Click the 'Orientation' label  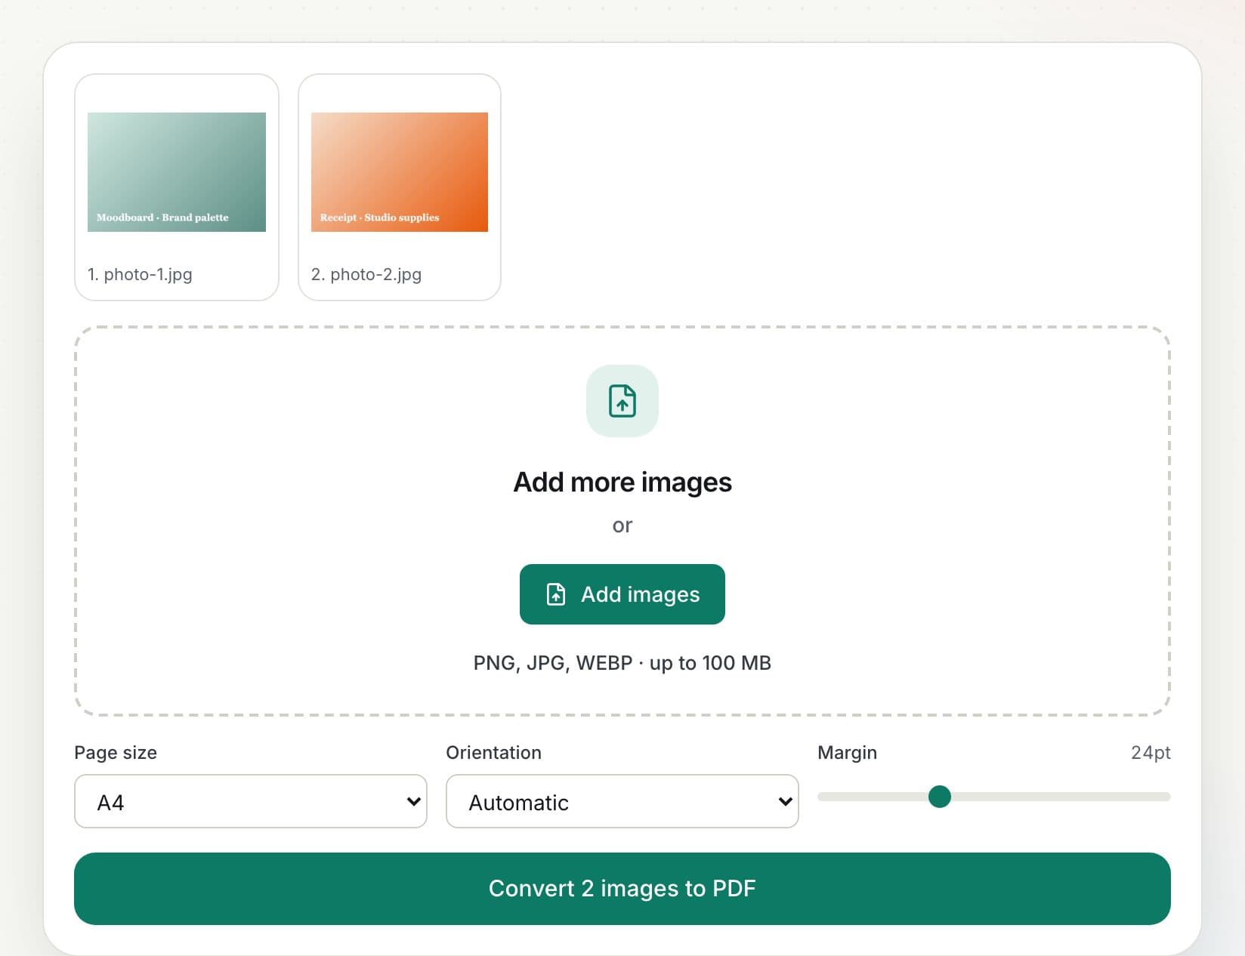point(494,753)
